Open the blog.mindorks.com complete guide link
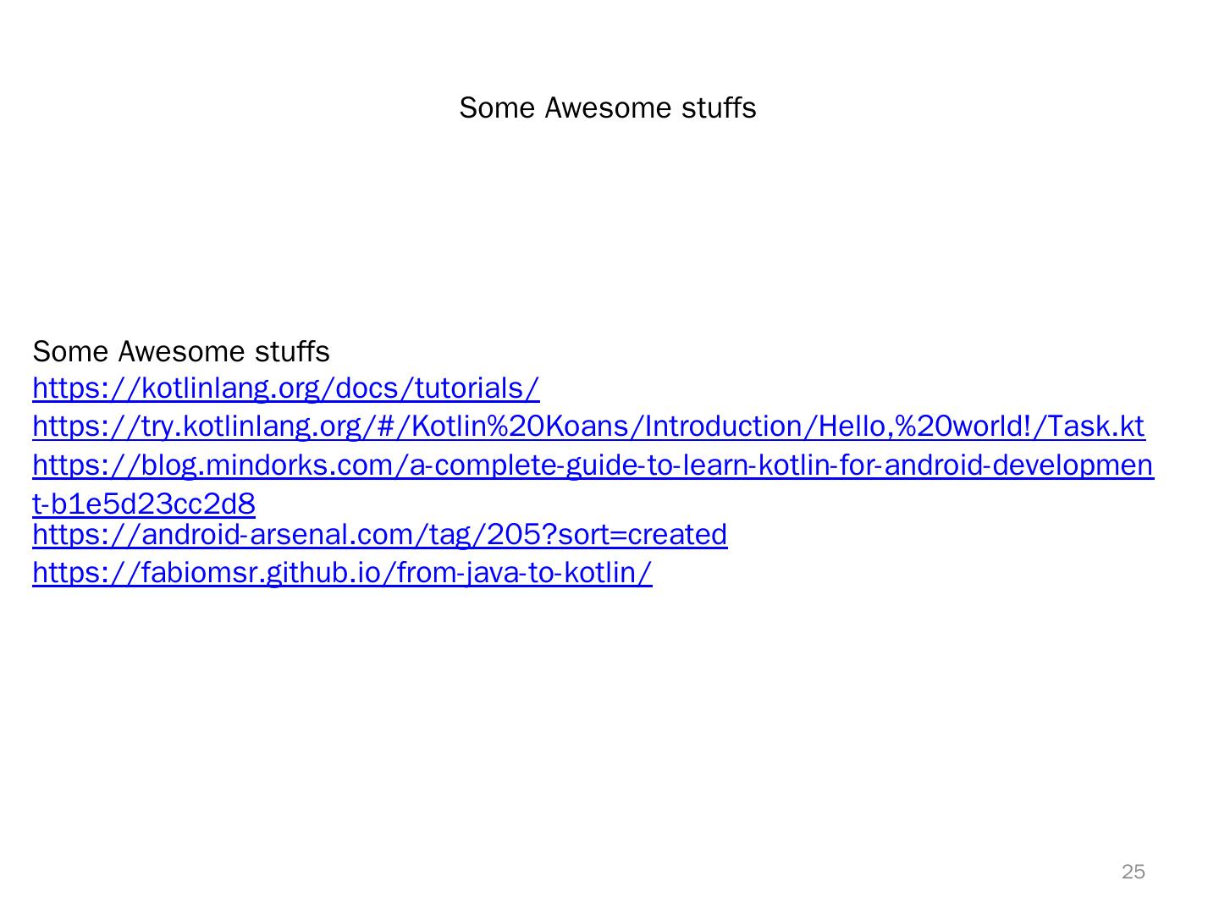Screen dimensions: 1219x914 (x=593, y=465)
